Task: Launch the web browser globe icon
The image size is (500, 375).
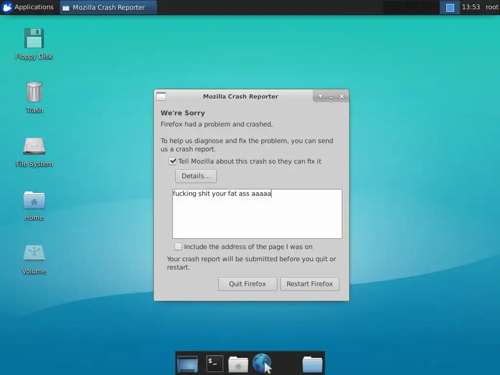Action: 262,363
